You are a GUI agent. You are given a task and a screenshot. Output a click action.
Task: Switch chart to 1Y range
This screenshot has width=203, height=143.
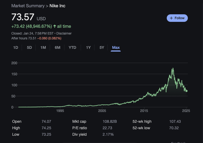88,47
